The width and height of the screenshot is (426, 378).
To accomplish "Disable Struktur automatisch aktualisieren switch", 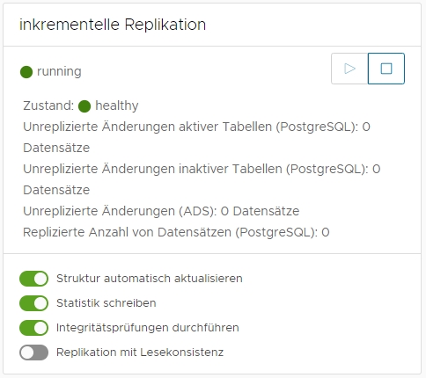I will [34, 279].
